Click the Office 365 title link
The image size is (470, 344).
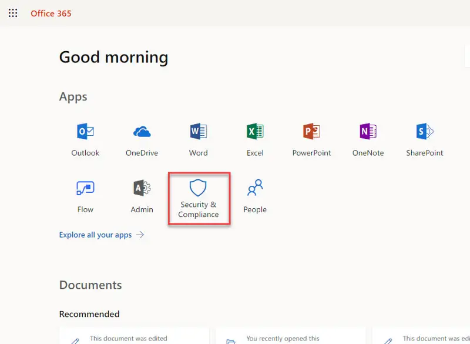point(51,13)
